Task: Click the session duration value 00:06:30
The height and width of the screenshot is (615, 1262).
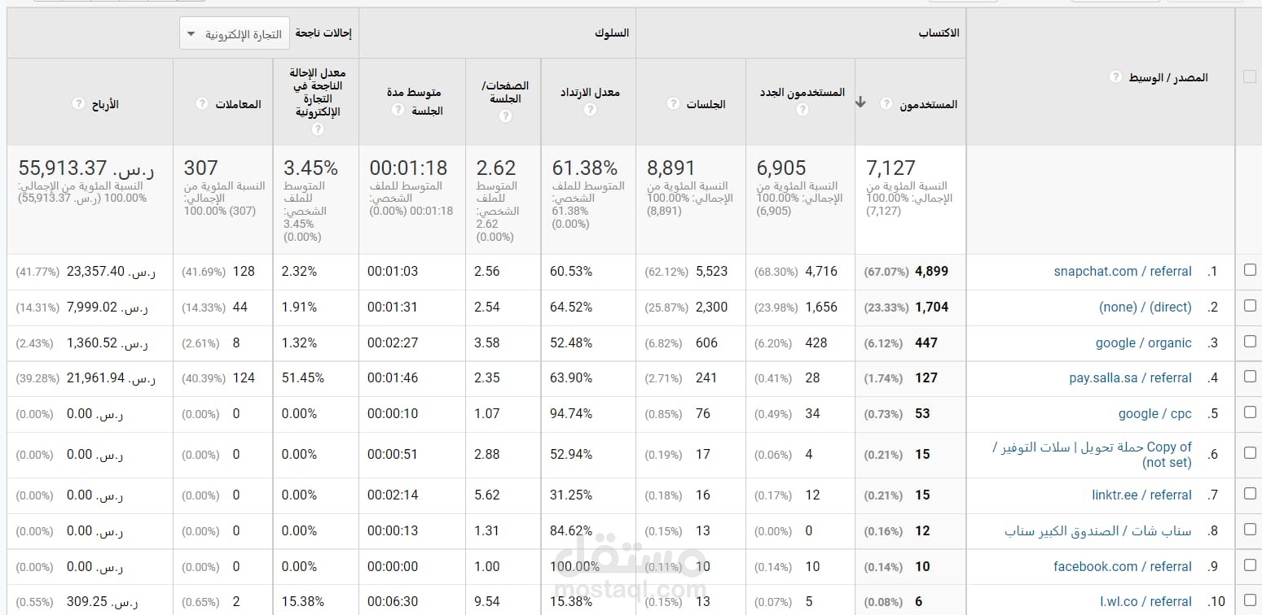Action: click(393, 601)
